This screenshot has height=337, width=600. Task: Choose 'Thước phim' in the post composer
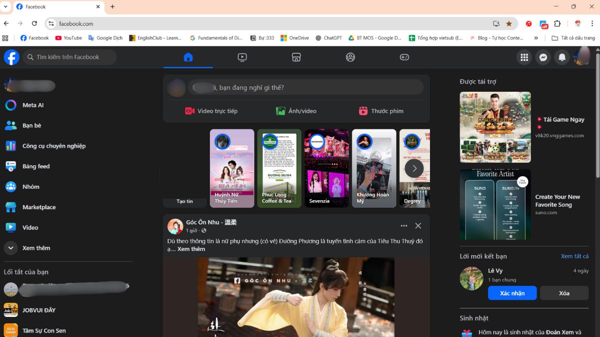coord(381,111)
